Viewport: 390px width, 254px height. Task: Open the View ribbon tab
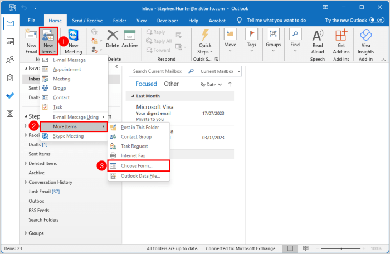coord(142,21)
